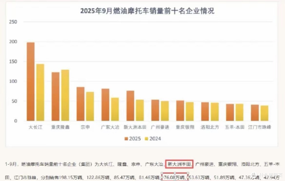Select the 2024 bar for 五羊-本田

tap(240, 112)
